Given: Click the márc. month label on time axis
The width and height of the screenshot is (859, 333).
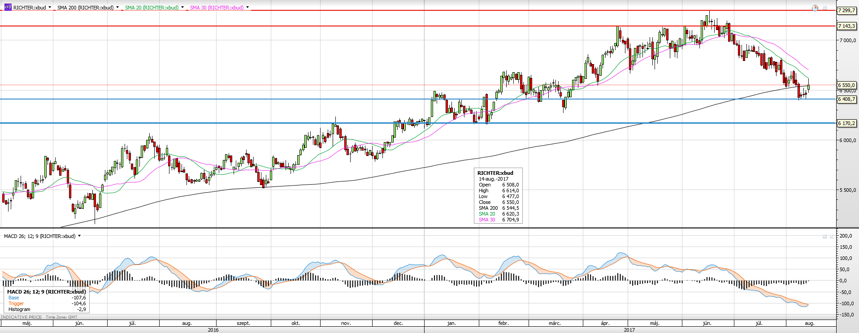Looking at the screenshot, I should 555,323.
